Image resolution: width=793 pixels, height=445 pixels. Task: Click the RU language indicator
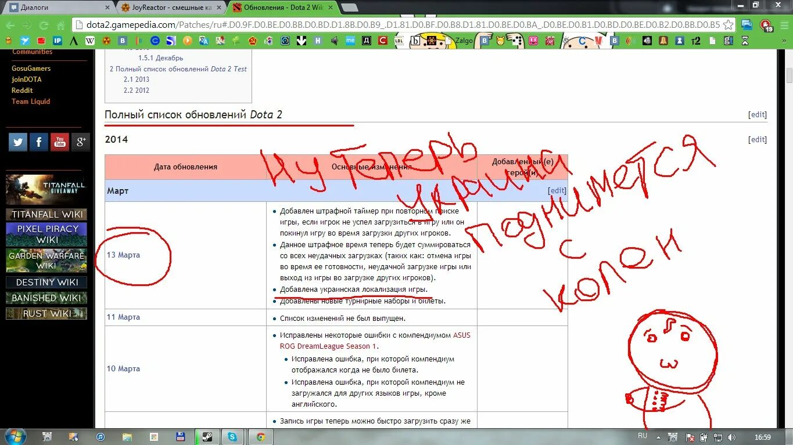click(642, 436)
